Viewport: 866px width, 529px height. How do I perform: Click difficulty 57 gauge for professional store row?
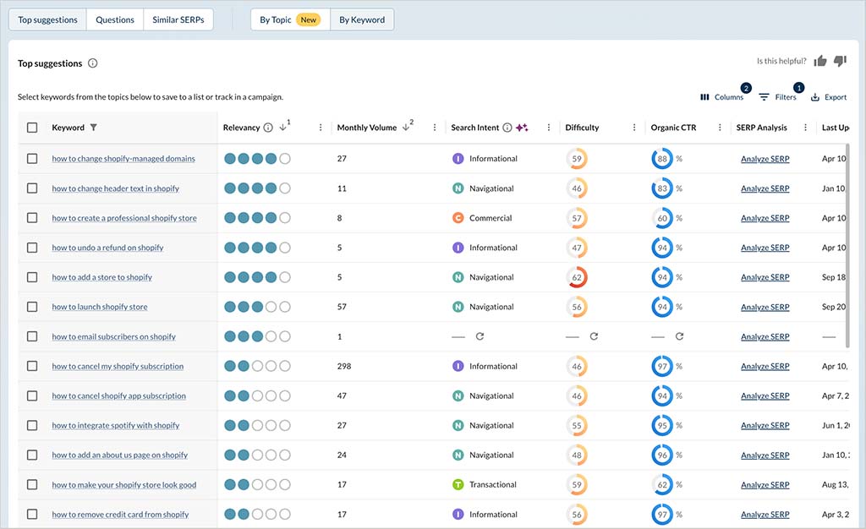577,218
